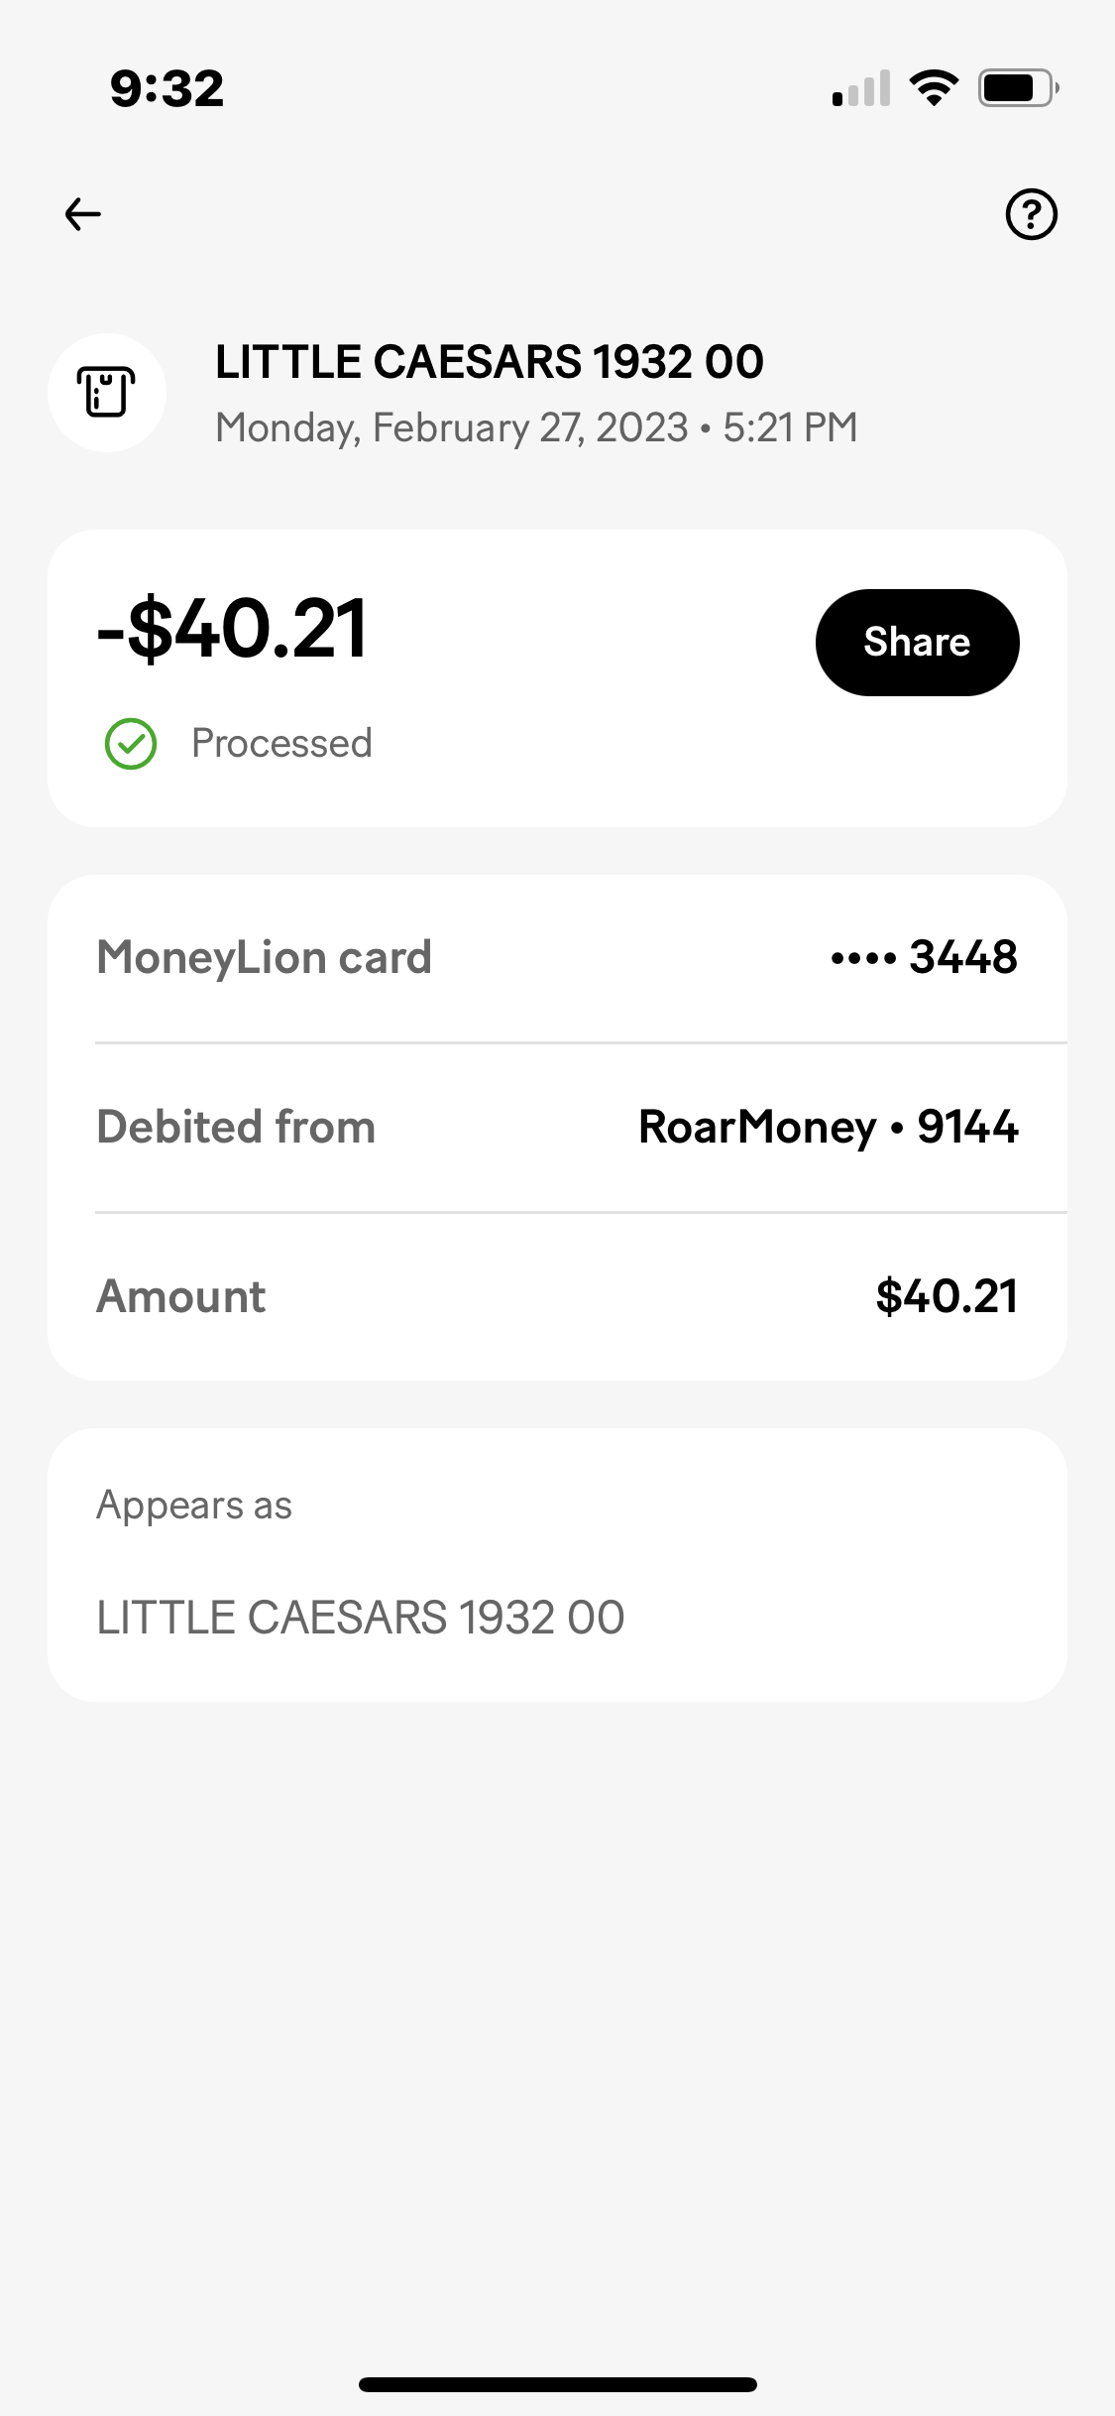The image size is (1115, 2416).
Task: Tap the $40.21 value in Amount row
Action: tap(947, 1297)
